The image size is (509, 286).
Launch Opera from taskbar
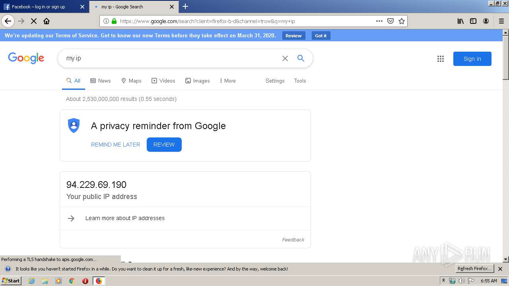[x=85, y=281]
